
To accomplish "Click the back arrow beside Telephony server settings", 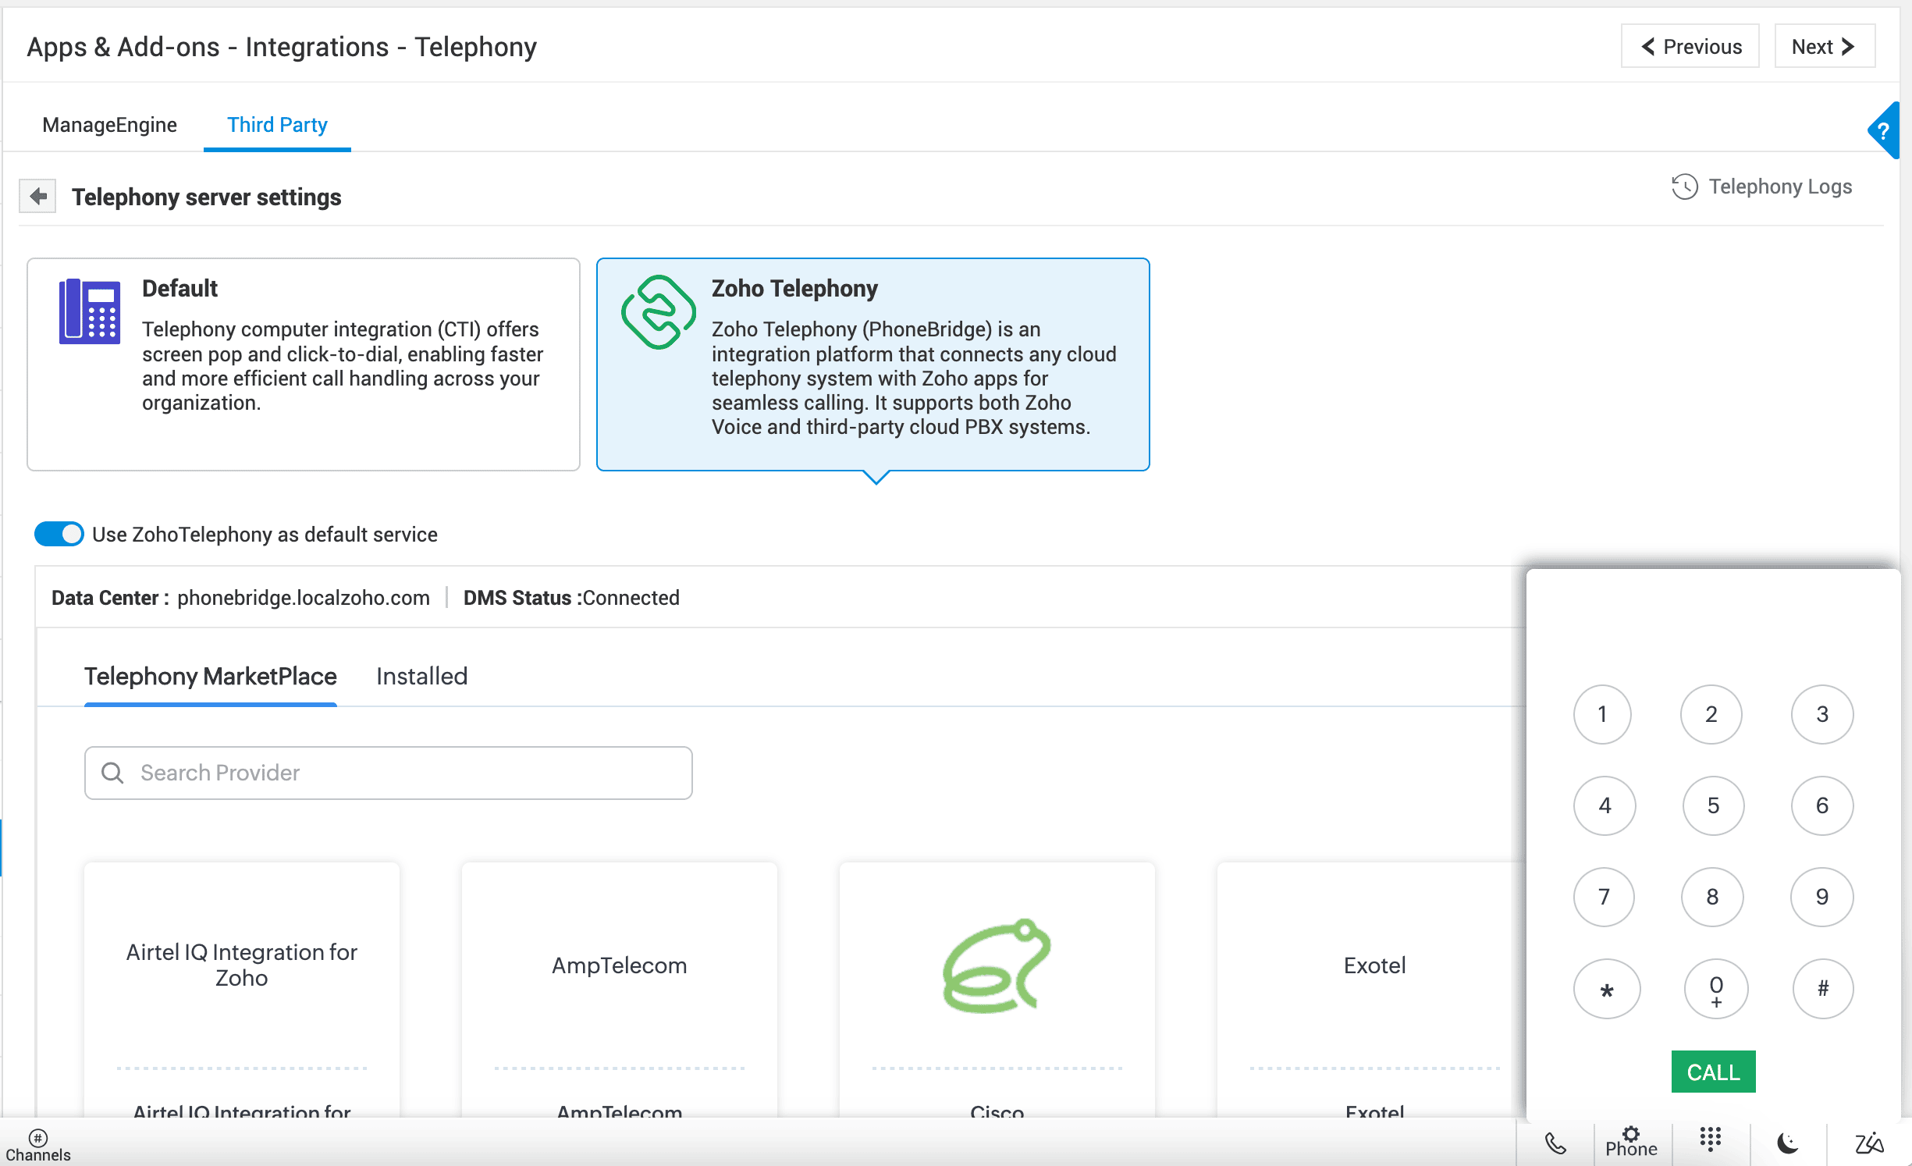I will click(37, 196).
